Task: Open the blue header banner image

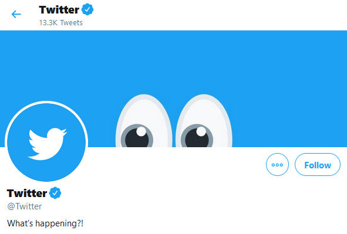Action: (174, 89)
